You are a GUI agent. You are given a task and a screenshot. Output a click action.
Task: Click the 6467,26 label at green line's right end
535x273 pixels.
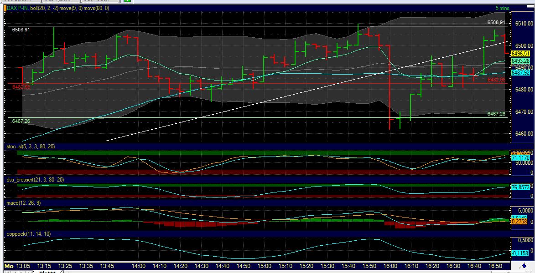click(496, 114)
